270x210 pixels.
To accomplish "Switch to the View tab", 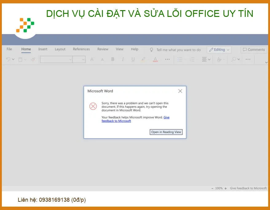I will (119, 49).
